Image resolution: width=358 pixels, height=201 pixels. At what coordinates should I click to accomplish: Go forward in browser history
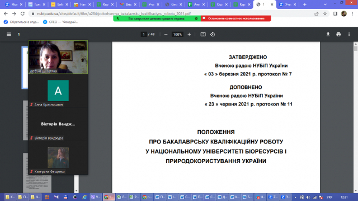coord(14,13)
